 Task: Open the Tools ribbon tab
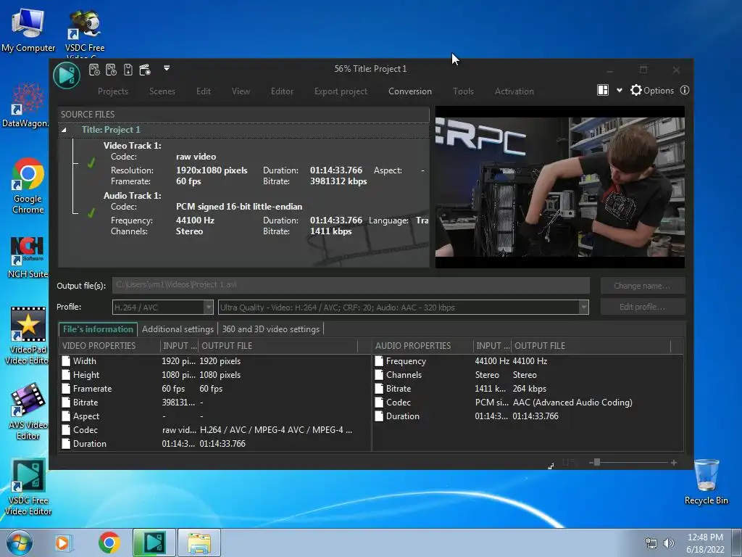point(463,91)
